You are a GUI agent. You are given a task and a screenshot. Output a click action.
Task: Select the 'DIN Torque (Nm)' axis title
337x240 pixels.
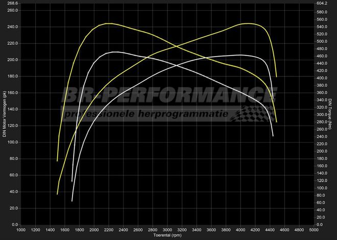coord(331,114)
